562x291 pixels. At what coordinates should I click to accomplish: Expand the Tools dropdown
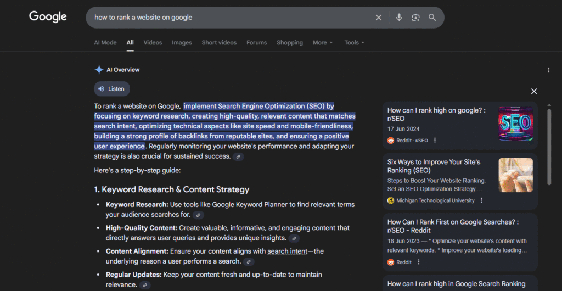tap(354, 43)
